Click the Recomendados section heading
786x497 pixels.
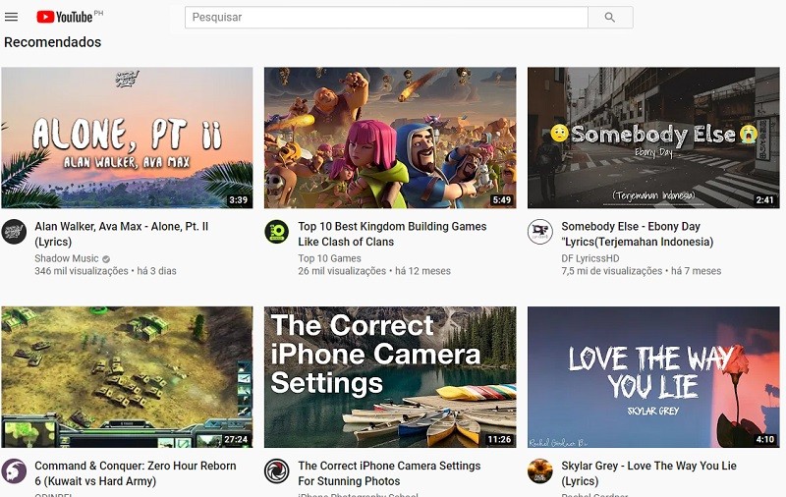pos(53,42)
